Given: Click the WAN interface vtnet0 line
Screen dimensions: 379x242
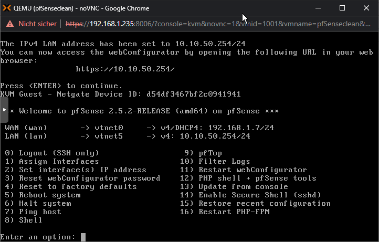Looking at the screenshot, I should click(x=139, y=128).
